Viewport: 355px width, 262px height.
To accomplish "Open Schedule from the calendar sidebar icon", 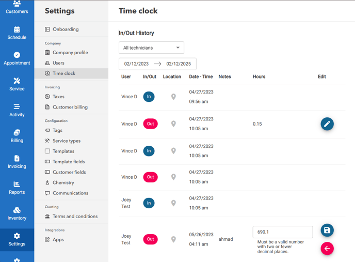I will 17,33.
